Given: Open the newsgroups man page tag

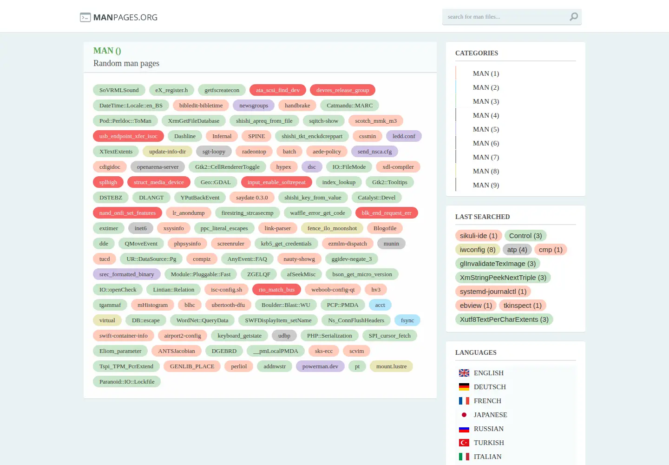Looking at the screenshot, I should (254, 106).
